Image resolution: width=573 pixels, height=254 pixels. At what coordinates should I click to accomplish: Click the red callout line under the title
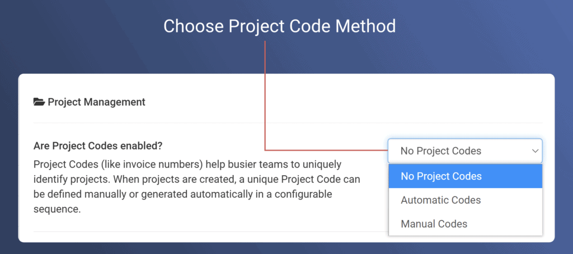click(x=265, y=95)
